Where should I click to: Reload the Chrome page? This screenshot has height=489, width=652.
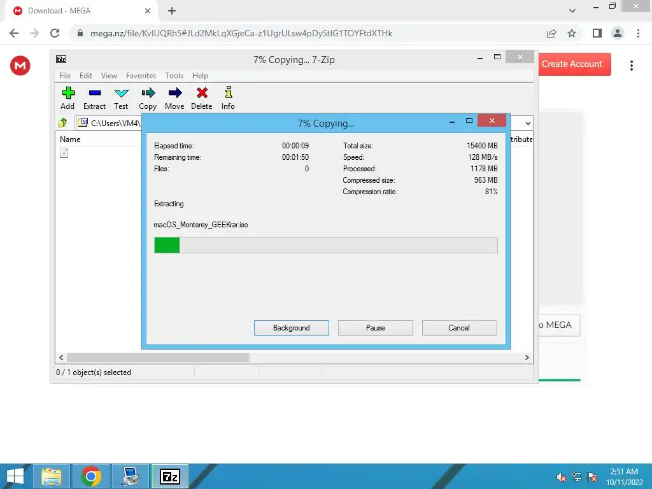[55, 33]
